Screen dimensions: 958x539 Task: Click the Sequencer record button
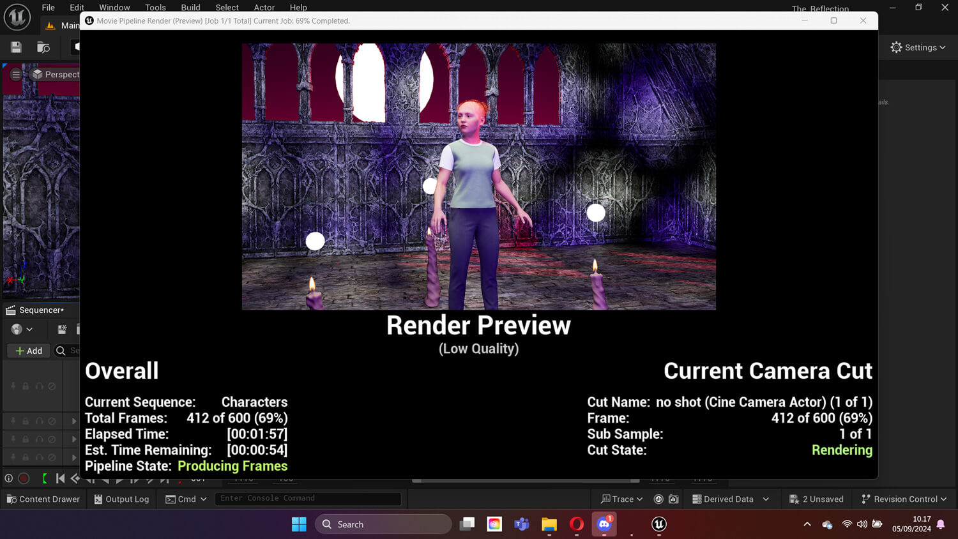[x=24, y=478]
